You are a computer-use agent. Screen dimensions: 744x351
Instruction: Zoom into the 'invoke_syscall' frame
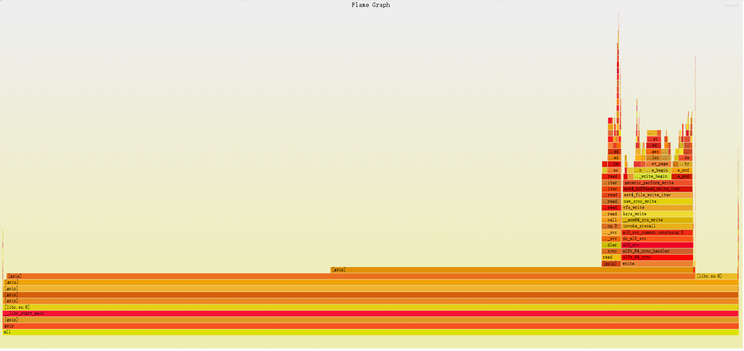657,226
